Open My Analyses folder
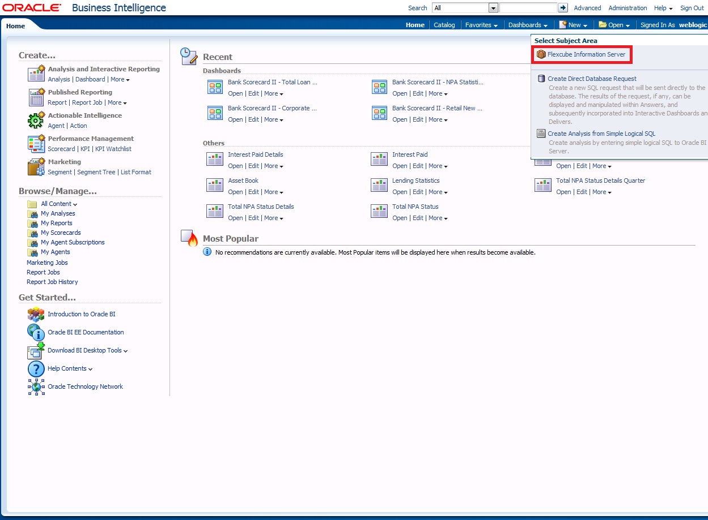The height and width of the screenshot is (520, 708). (58, 213)
